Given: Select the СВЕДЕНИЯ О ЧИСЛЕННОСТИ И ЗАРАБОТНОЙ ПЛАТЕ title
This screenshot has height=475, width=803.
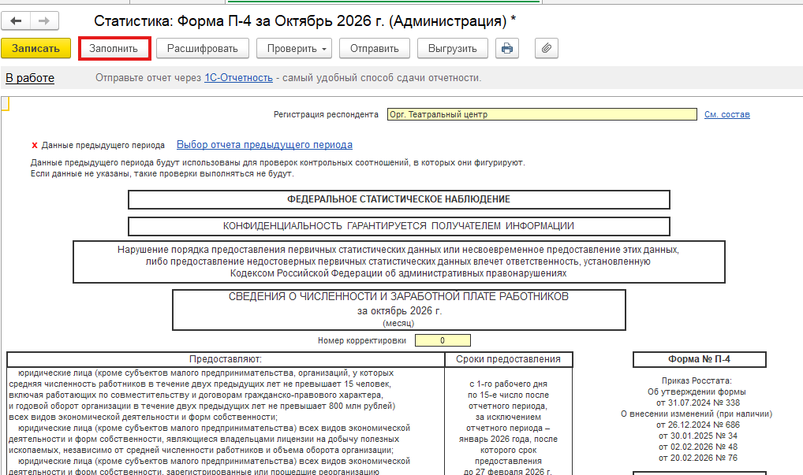Looking at the screenshot, I should (398, 296).
